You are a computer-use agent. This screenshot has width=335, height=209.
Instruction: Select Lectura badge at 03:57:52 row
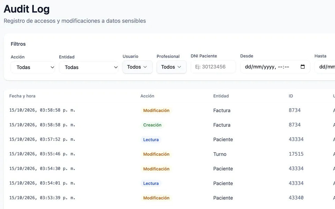click(x=151, y=140)
